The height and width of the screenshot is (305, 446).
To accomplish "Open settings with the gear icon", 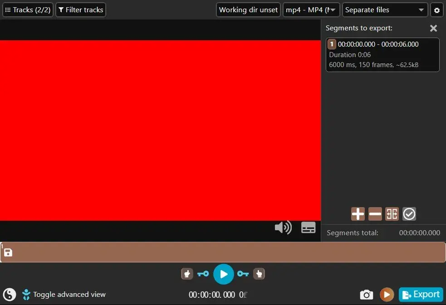I will coord(437,10).
